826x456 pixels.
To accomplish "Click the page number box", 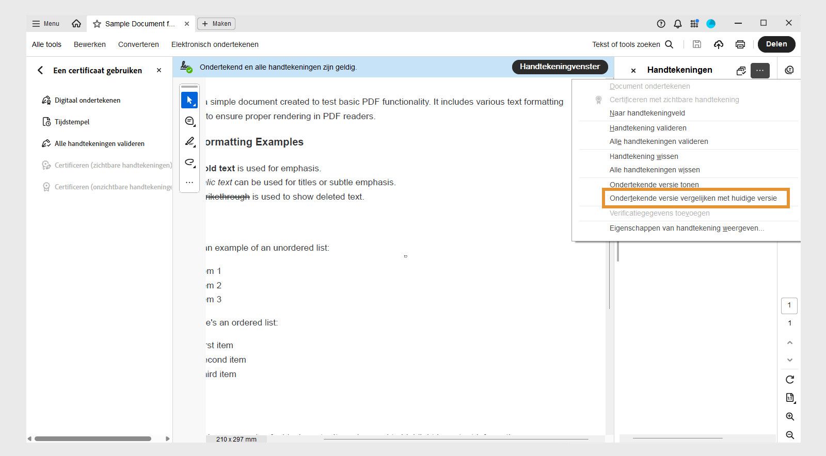I will pos(789,305).
